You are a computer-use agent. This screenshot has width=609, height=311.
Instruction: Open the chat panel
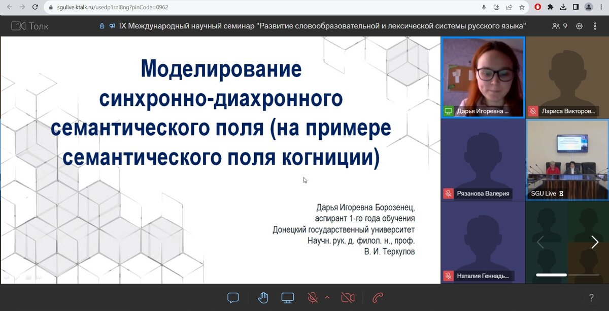point(233,298)
